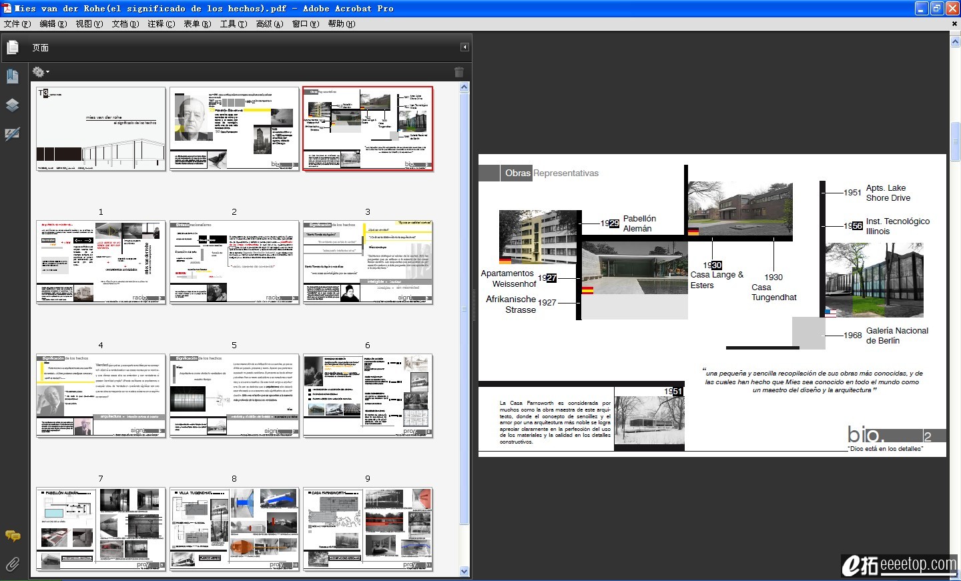Select page 4 thumbnail

pos(101,262)
